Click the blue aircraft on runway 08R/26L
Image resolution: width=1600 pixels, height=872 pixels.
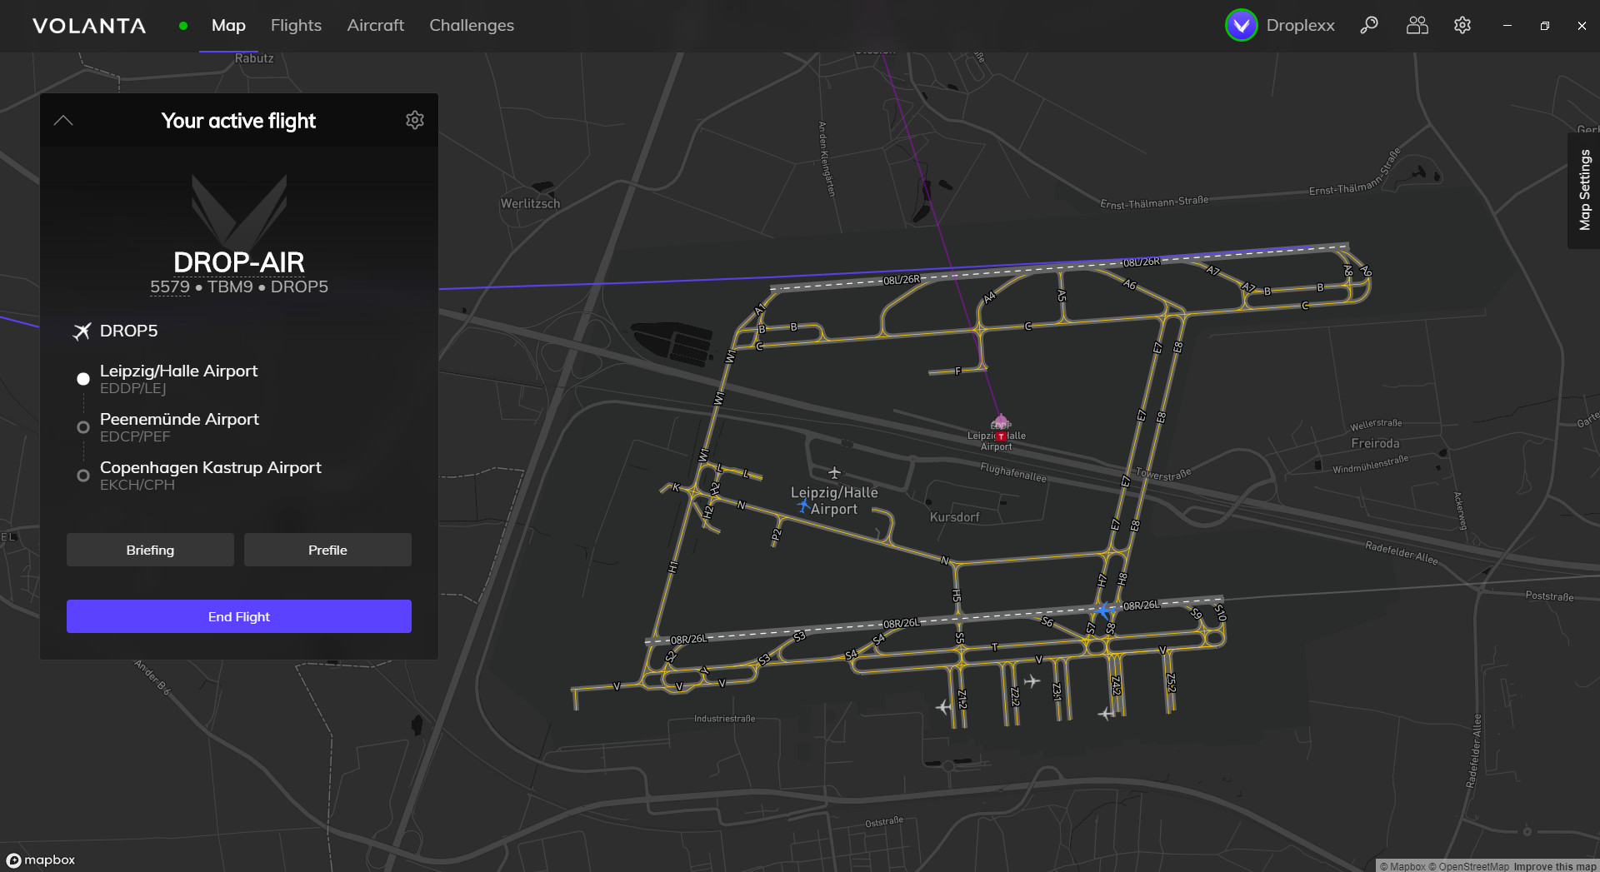coord(1104,611)
